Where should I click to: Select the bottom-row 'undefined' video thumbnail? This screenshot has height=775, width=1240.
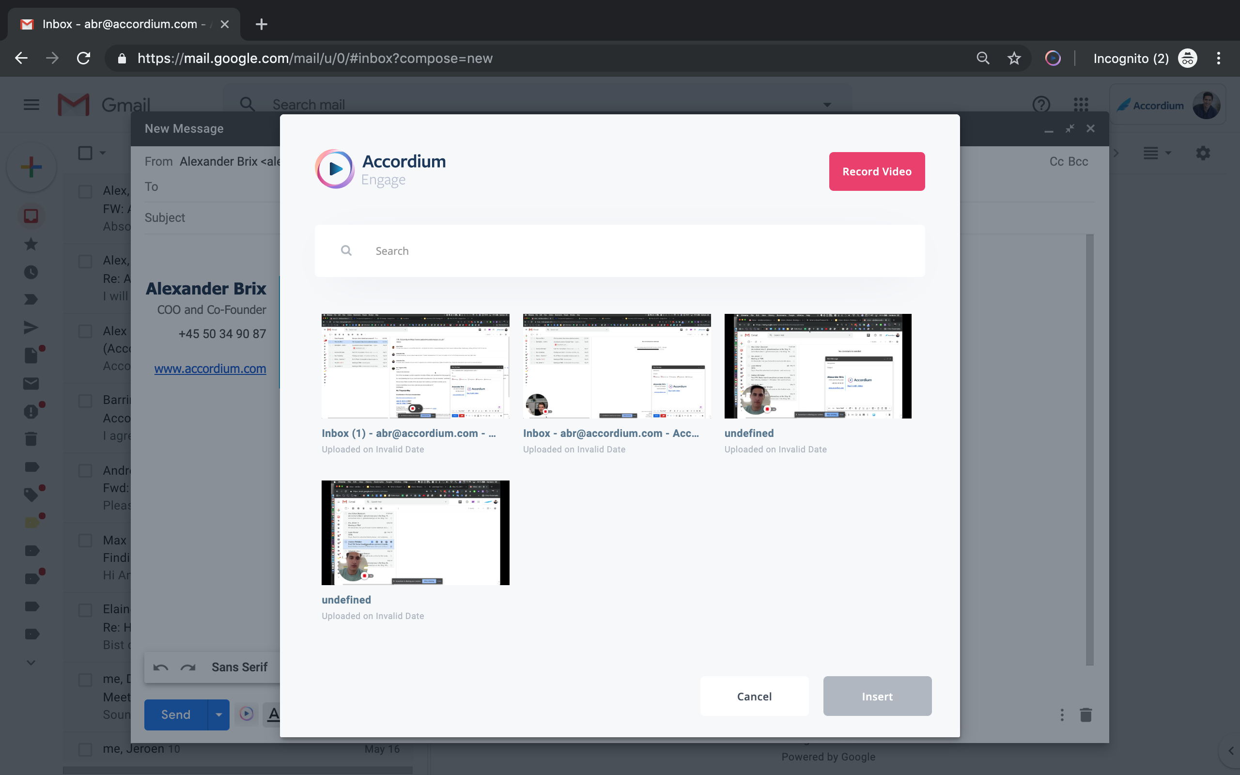(416, 532)
